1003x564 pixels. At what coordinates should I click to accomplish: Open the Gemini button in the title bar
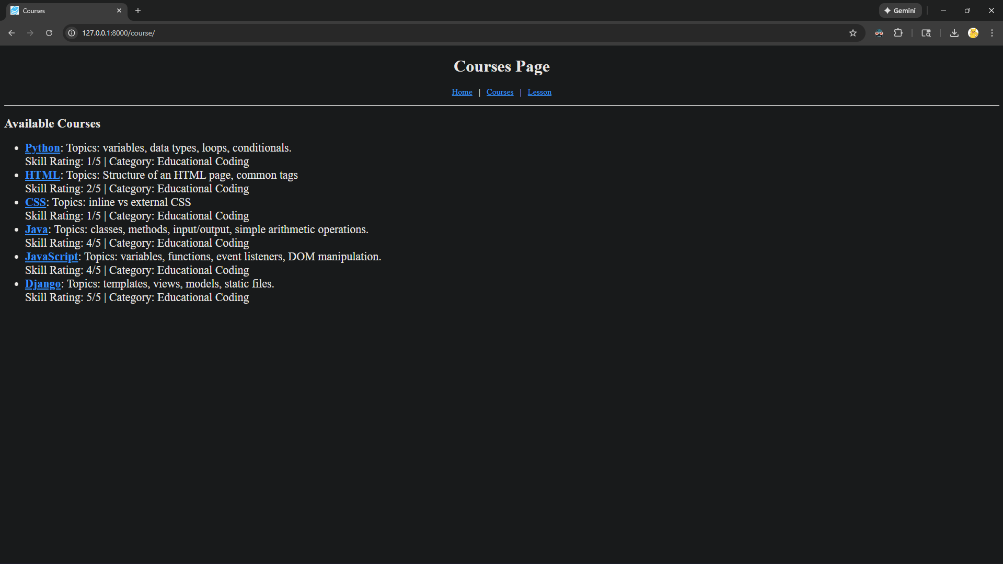pos(900,10)
